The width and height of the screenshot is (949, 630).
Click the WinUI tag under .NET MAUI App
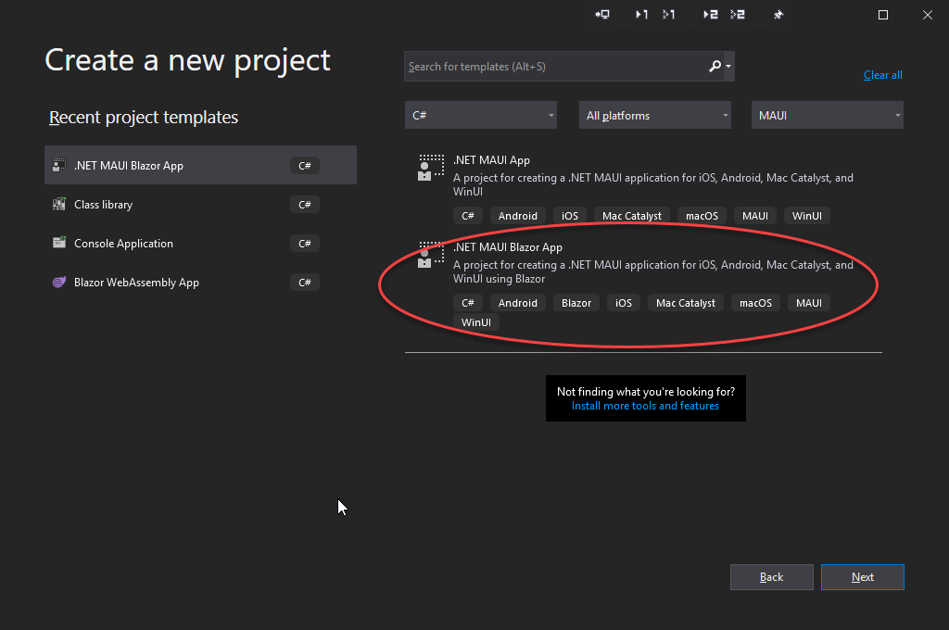807,216
